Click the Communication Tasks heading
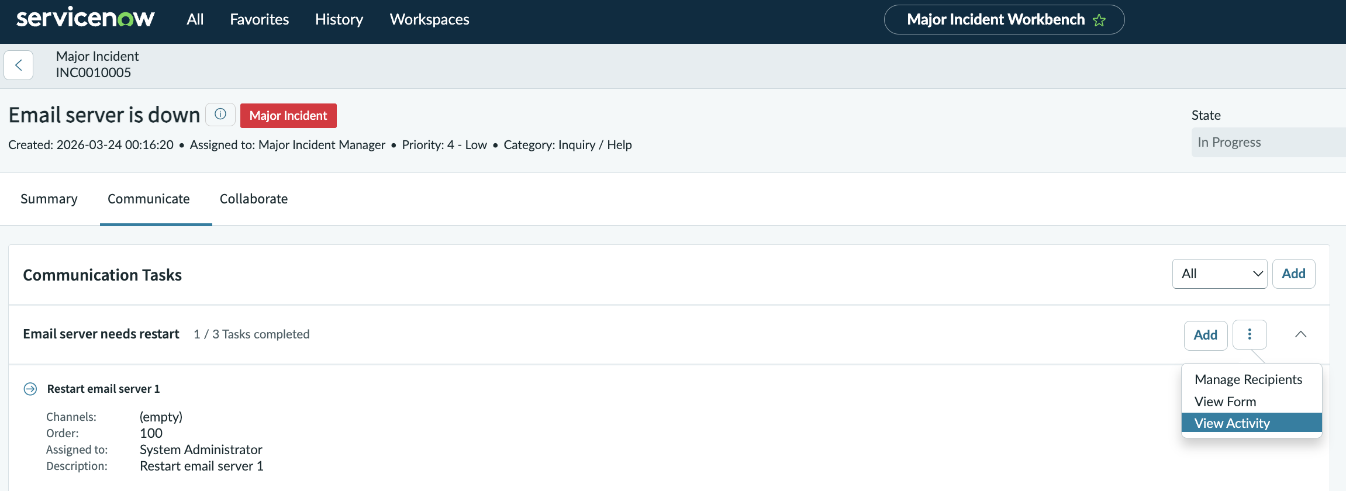Screen dimensions: 1346x491 tap(102, 275)
